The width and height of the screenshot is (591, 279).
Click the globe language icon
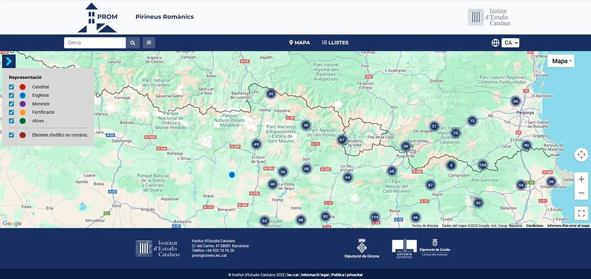click(495, 43)
